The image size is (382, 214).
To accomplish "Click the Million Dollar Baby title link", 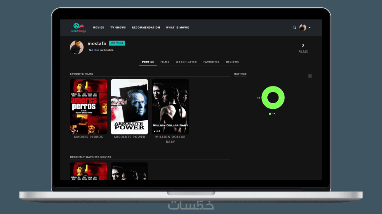I will (x=170, y=139).
